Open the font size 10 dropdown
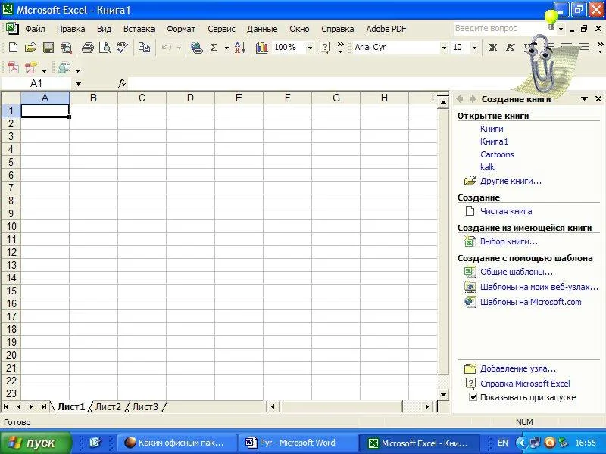 474,48
